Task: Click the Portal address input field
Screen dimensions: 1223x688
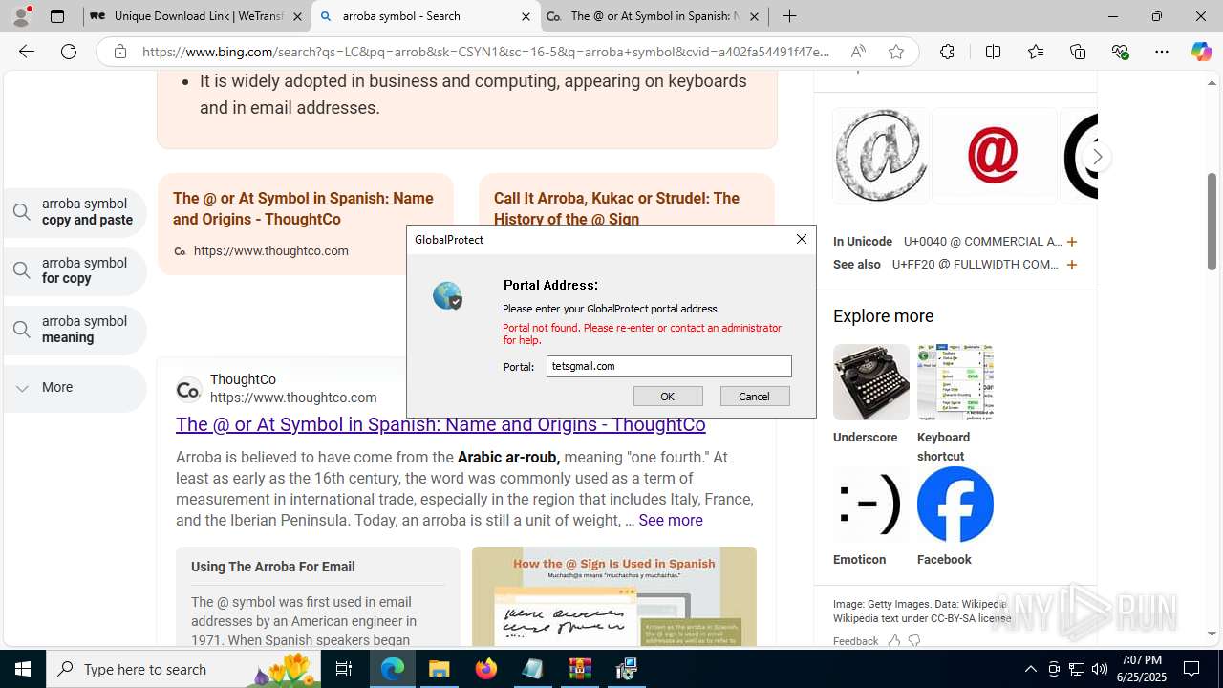Action: pyautogui.click(x=669, y=366)
